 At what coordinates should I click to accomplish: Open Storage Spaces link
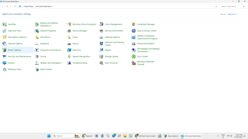pos(111,56)
